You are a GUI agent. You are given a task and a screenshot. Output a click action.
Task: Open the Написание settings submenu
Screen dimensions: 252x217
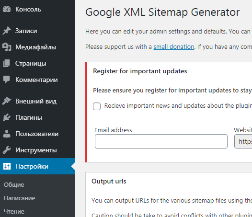[x=20, y=198]
